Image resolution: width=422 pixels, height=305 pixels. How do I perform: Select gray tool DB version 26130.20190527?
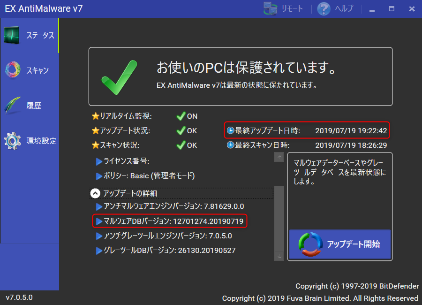click(207, 251)
